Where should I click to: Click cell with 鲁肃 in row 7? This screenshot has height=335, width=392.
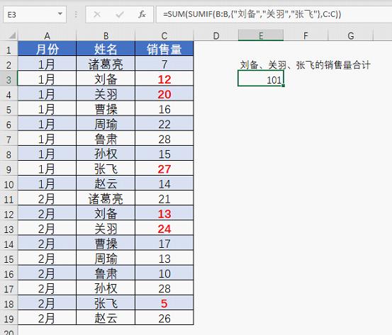coord(106,138)
